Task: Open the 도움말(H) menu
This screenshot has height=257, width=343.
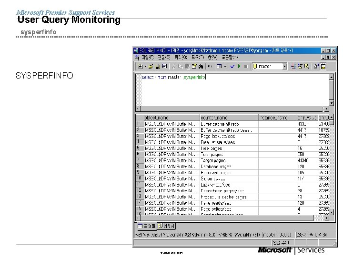Action: pos(230,58)
